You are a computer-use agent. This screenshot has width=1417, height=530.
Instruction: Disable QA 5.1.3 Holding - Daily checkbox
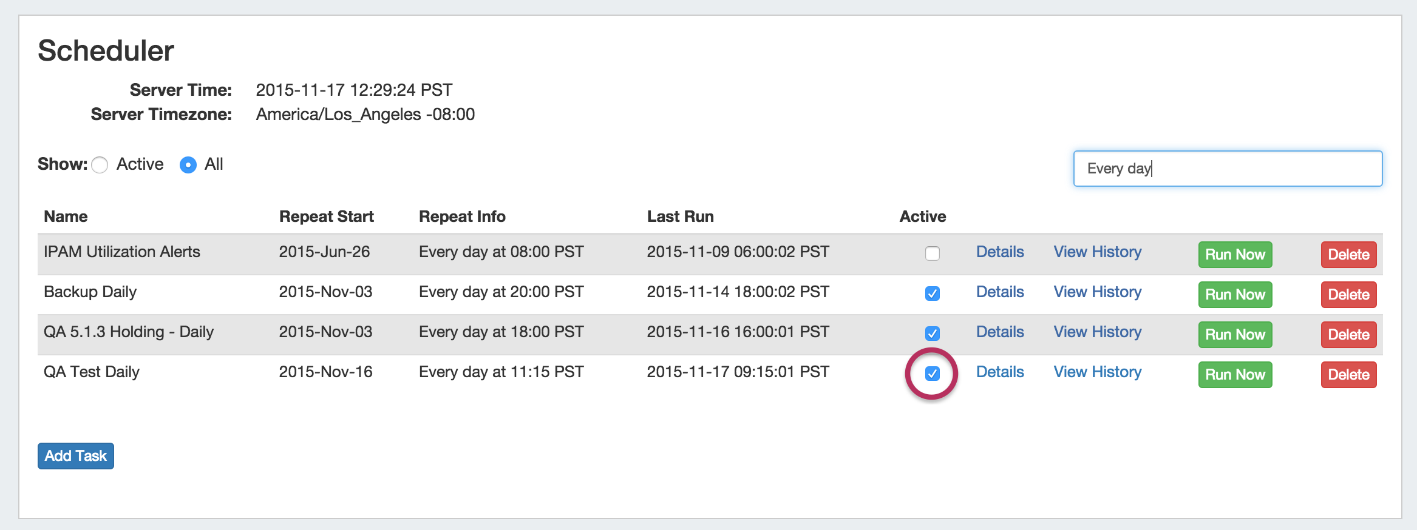[932, 334]
